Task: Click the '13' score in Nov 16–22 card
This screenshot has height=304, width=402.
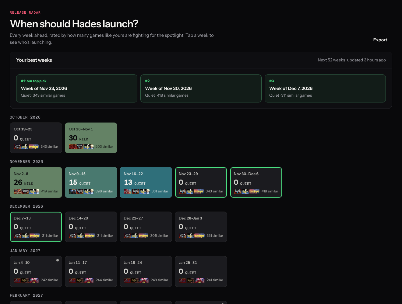Action: click(x=128, y=182)
